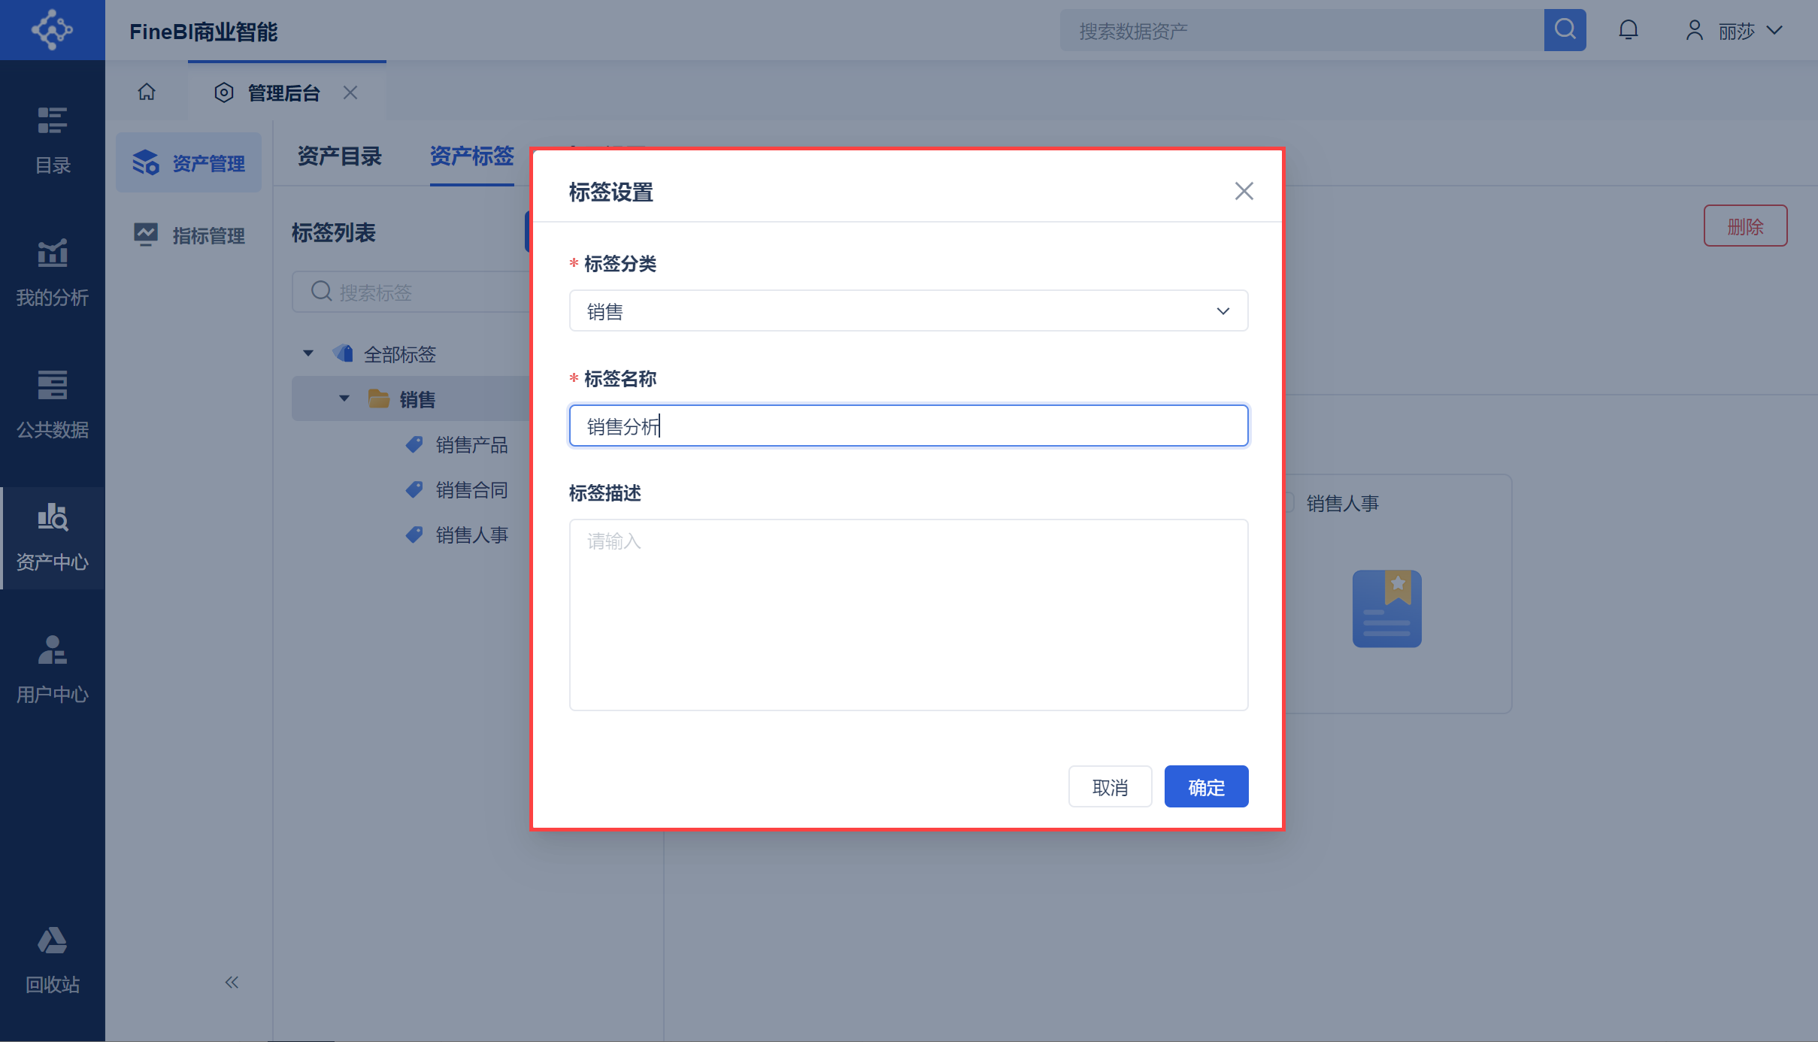
Task: Close the 标签设置 dialog
Action: click(x=1244, y=191)
